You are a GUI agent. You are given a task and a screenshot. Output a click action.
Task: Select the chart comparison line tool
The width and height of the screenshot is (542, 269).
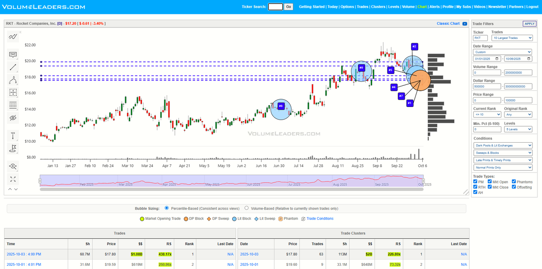pos(13,37)
